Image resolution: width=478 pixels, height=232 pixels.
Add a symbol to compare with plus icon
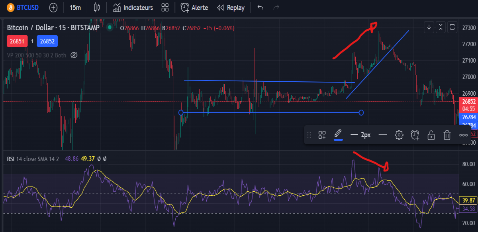[x=53, y=8]
